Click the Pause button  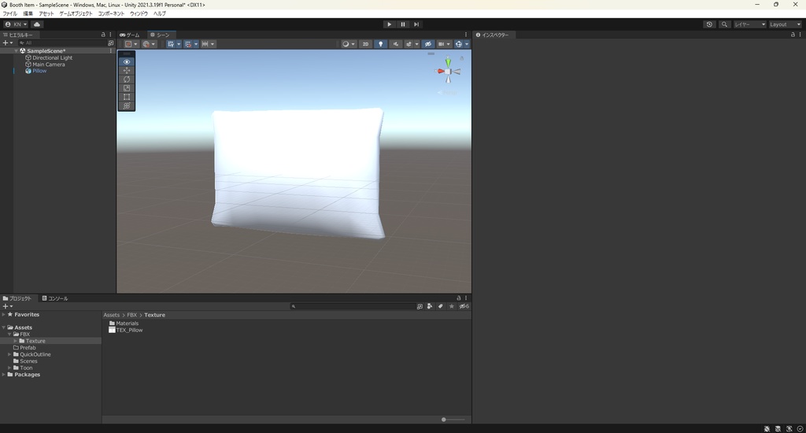coord(403,24)
